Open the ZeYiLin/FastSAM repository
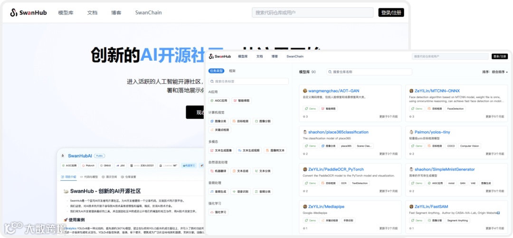 pos(431,207)
